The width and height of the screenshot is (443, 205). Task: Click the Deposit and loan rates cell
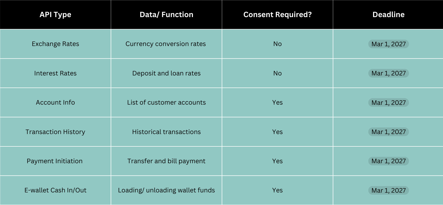pos(166,73)
